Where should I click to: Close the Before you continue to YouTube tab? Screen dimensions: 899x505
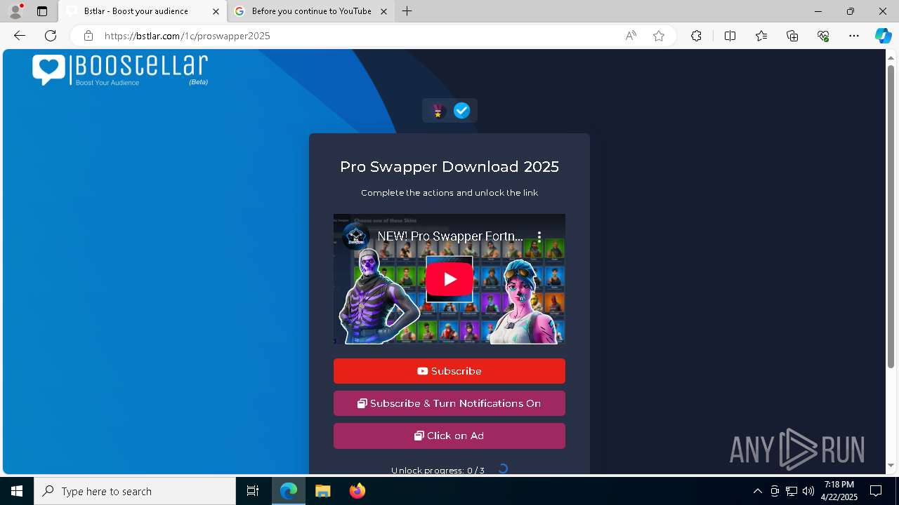coord(383,11)
